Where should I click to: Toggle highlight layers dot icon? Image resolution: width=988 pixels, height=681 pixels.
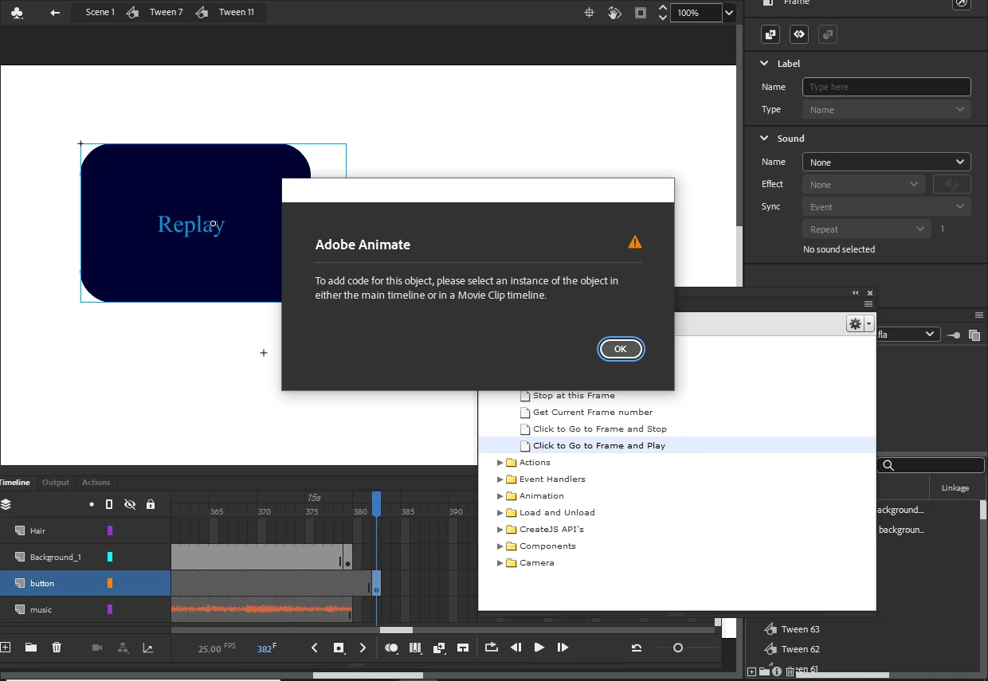(x=92, y=504)
